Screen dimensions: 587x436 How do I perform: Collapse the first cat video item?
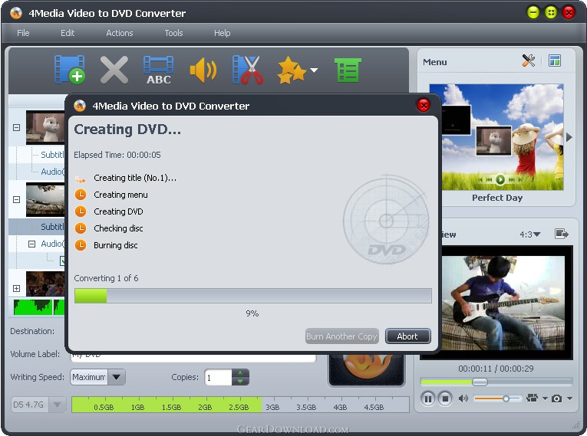[16, 127]
